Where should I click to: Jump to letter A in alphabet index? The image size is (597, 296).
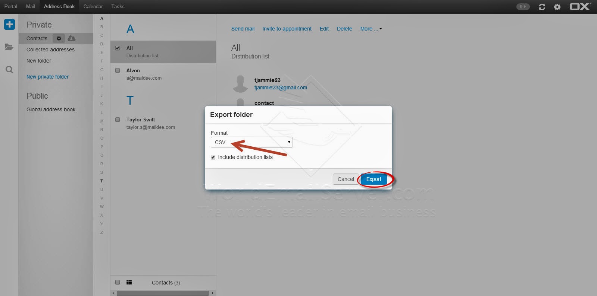tap(101, 18)
